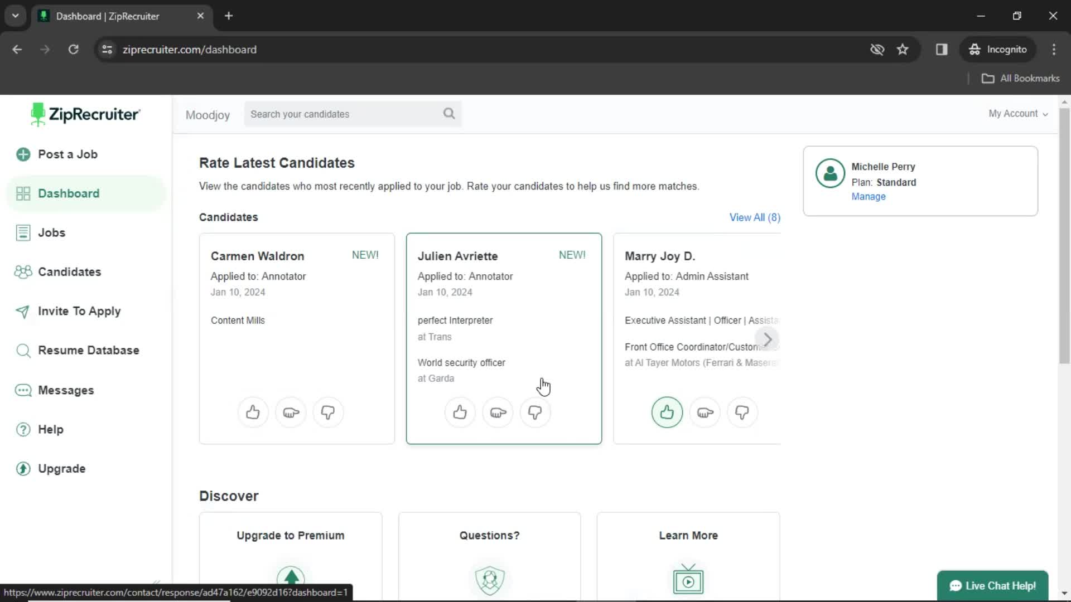Screen dimensions: 1071x602
Task: Click the Upgrade to Premium arrow icon
Action: [x=291, y=579]
